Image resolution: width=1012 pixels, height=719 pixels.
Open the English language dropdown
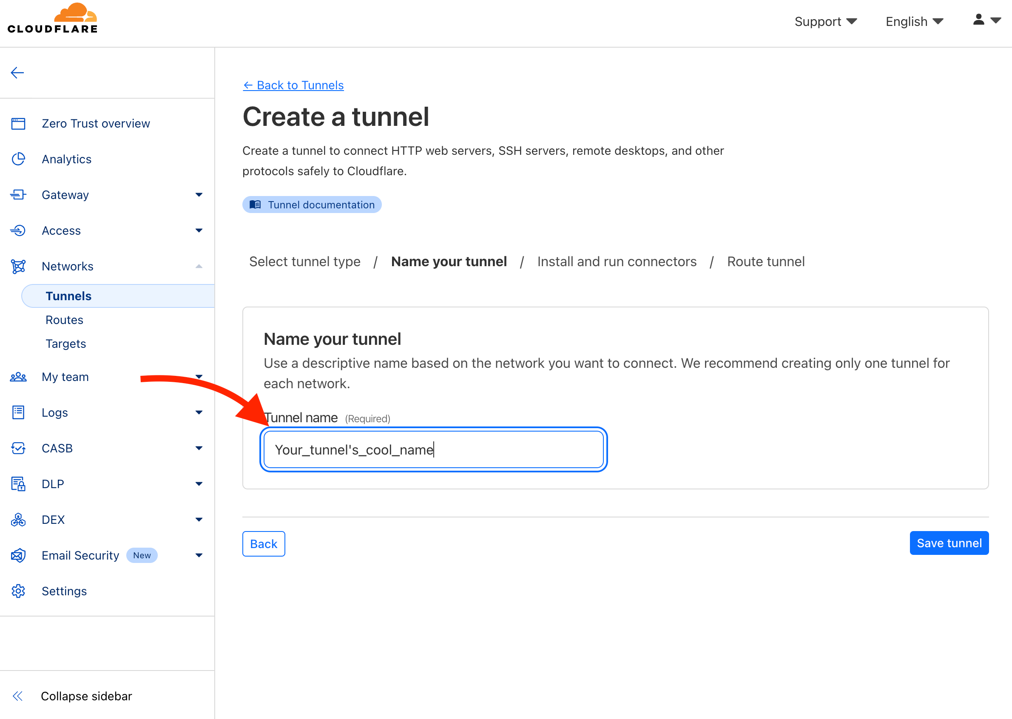(914, 21)
